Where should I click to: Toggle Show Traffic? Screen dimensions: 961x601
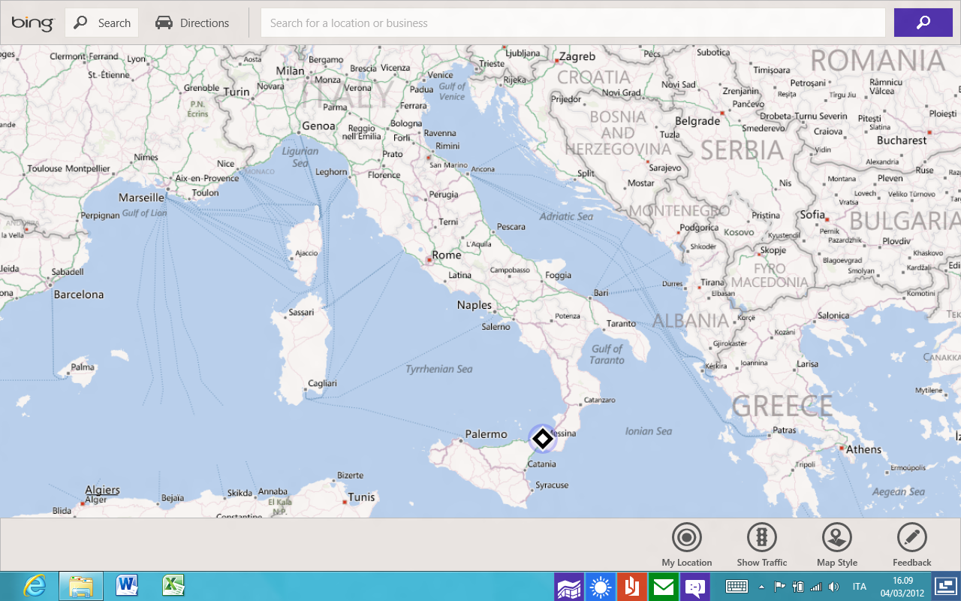[762, 538]
